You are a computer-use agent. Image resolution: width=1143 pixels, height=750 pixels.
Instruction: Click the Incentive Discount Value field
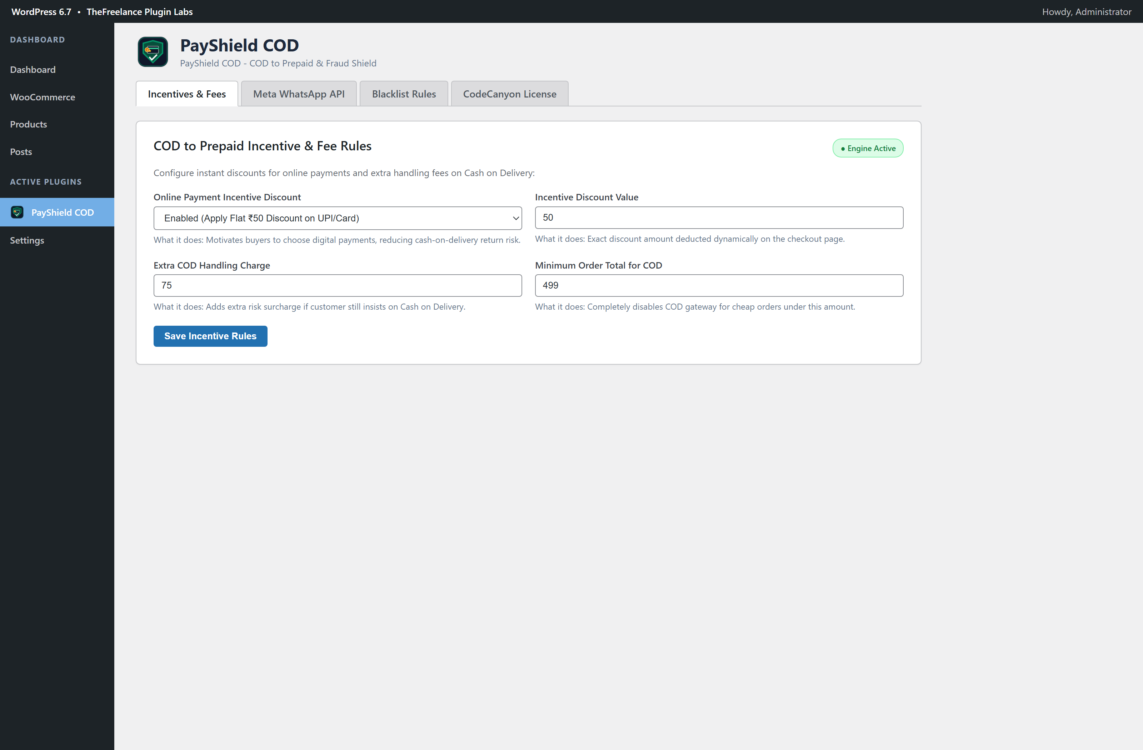(x=719, y=217)
